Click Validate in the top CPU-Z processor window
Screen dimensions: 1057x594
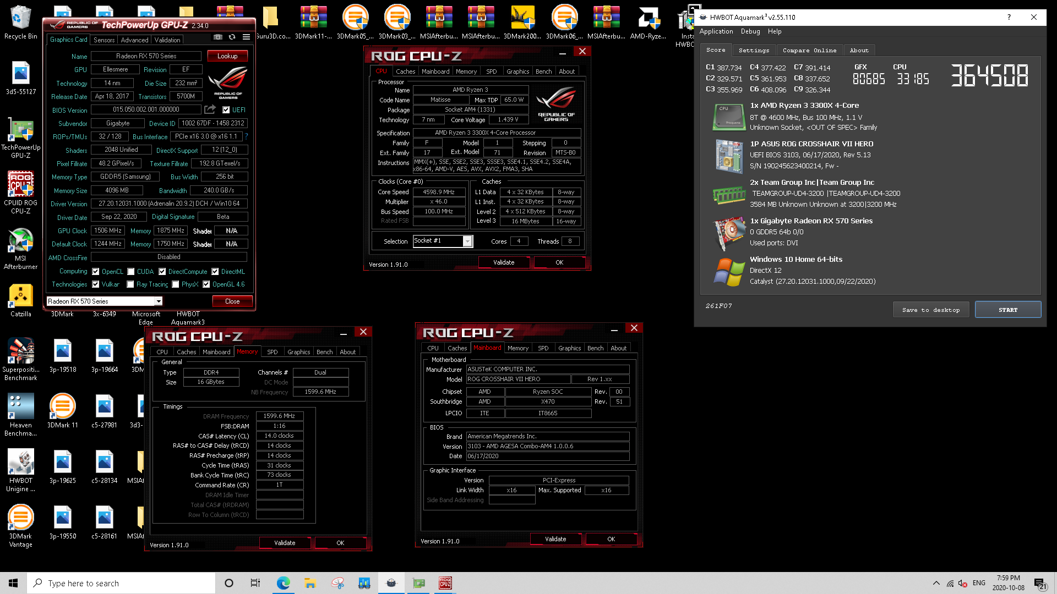coord(504,262)
